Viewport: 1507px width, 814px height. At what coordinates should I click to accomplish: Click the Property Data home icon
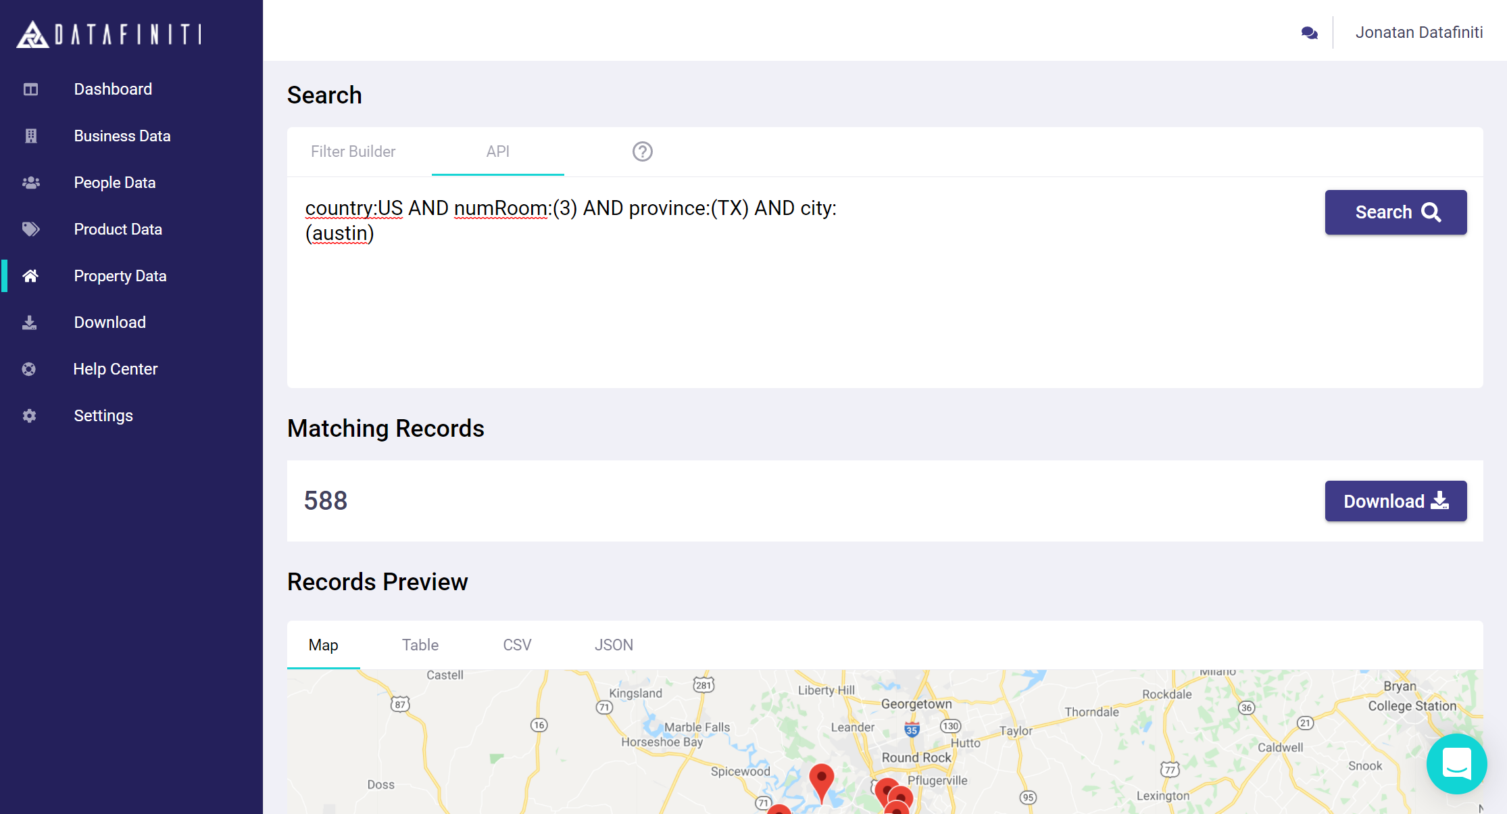click(30, 276)
